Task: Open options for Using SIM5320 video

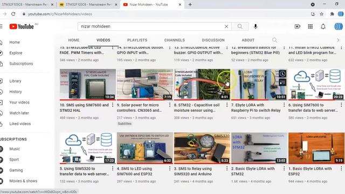Action: click(x=113, y=169)
